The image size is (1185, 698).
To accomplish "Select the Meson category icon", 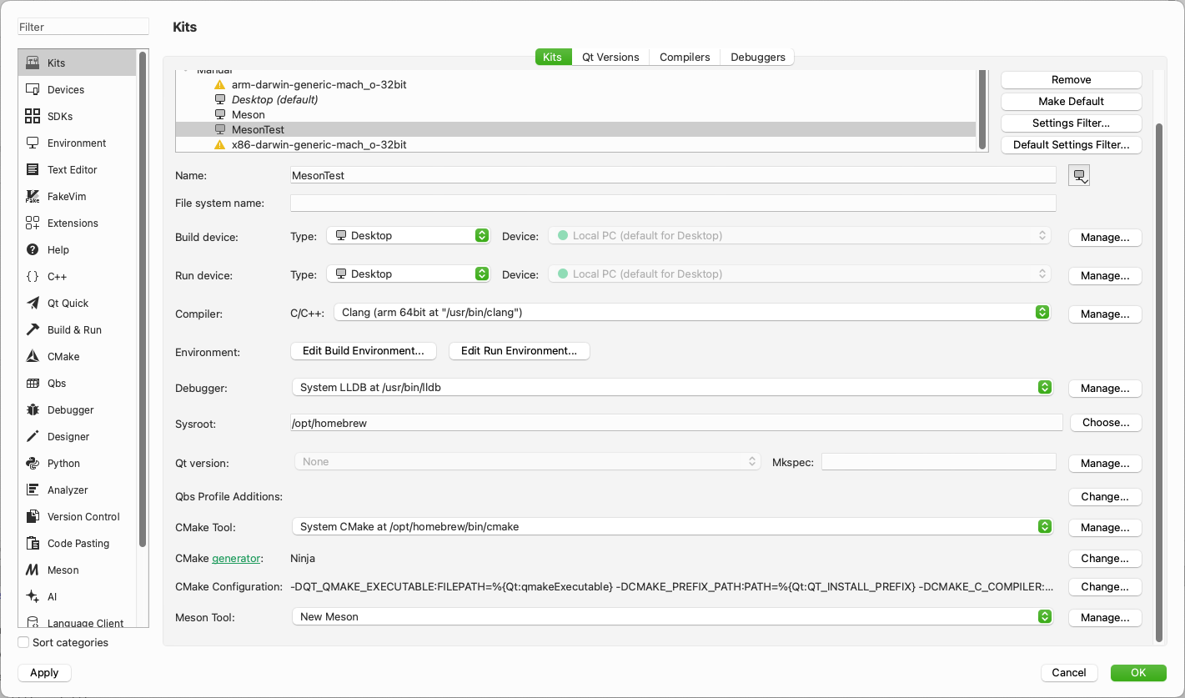I will pyautogui.click(x=33, y=570).
